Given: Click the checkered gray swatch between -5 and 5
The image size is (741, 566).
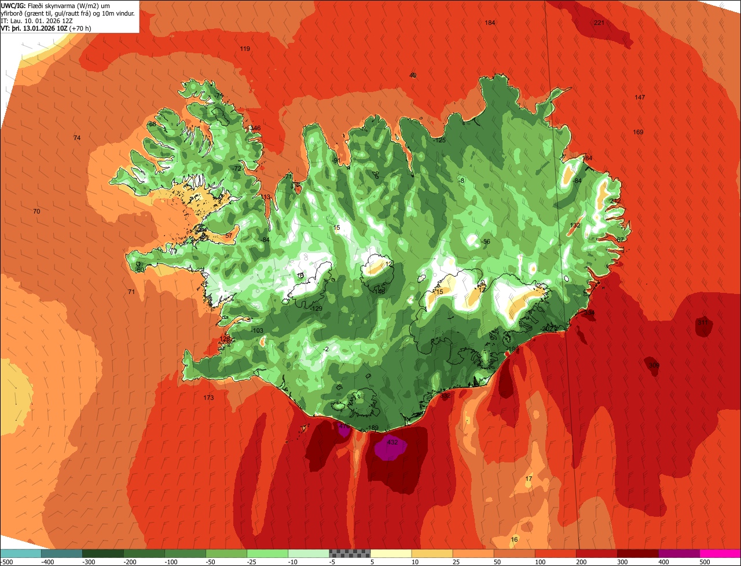Looking at the screenshot, I should [x=350, y=553].
